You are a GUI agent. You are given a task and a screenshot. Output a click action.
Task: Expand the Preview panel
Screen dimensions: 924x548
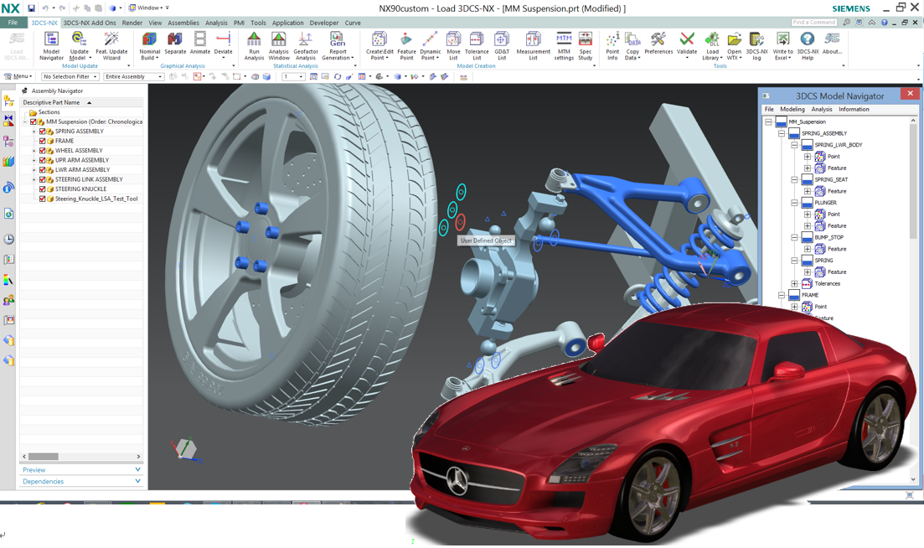point(81,469)
